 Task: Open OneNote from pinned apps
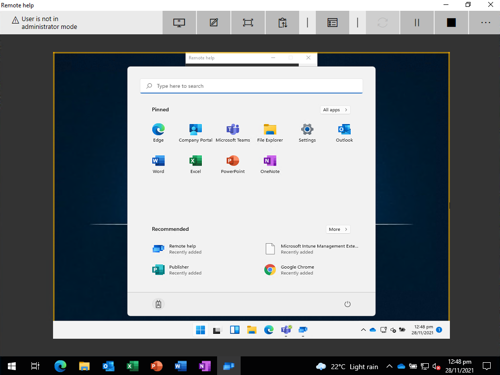[x=270, y=164]
